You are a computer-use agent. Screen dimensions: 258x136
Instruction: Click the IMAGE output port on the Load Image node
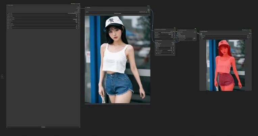(x=149, y=9)
